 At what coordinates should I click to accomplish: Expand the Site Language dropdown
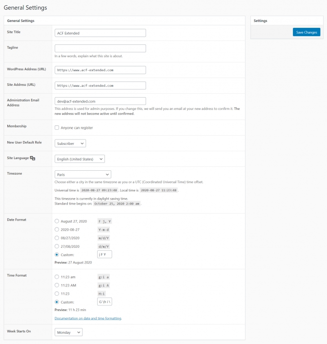tap(80, 159)
